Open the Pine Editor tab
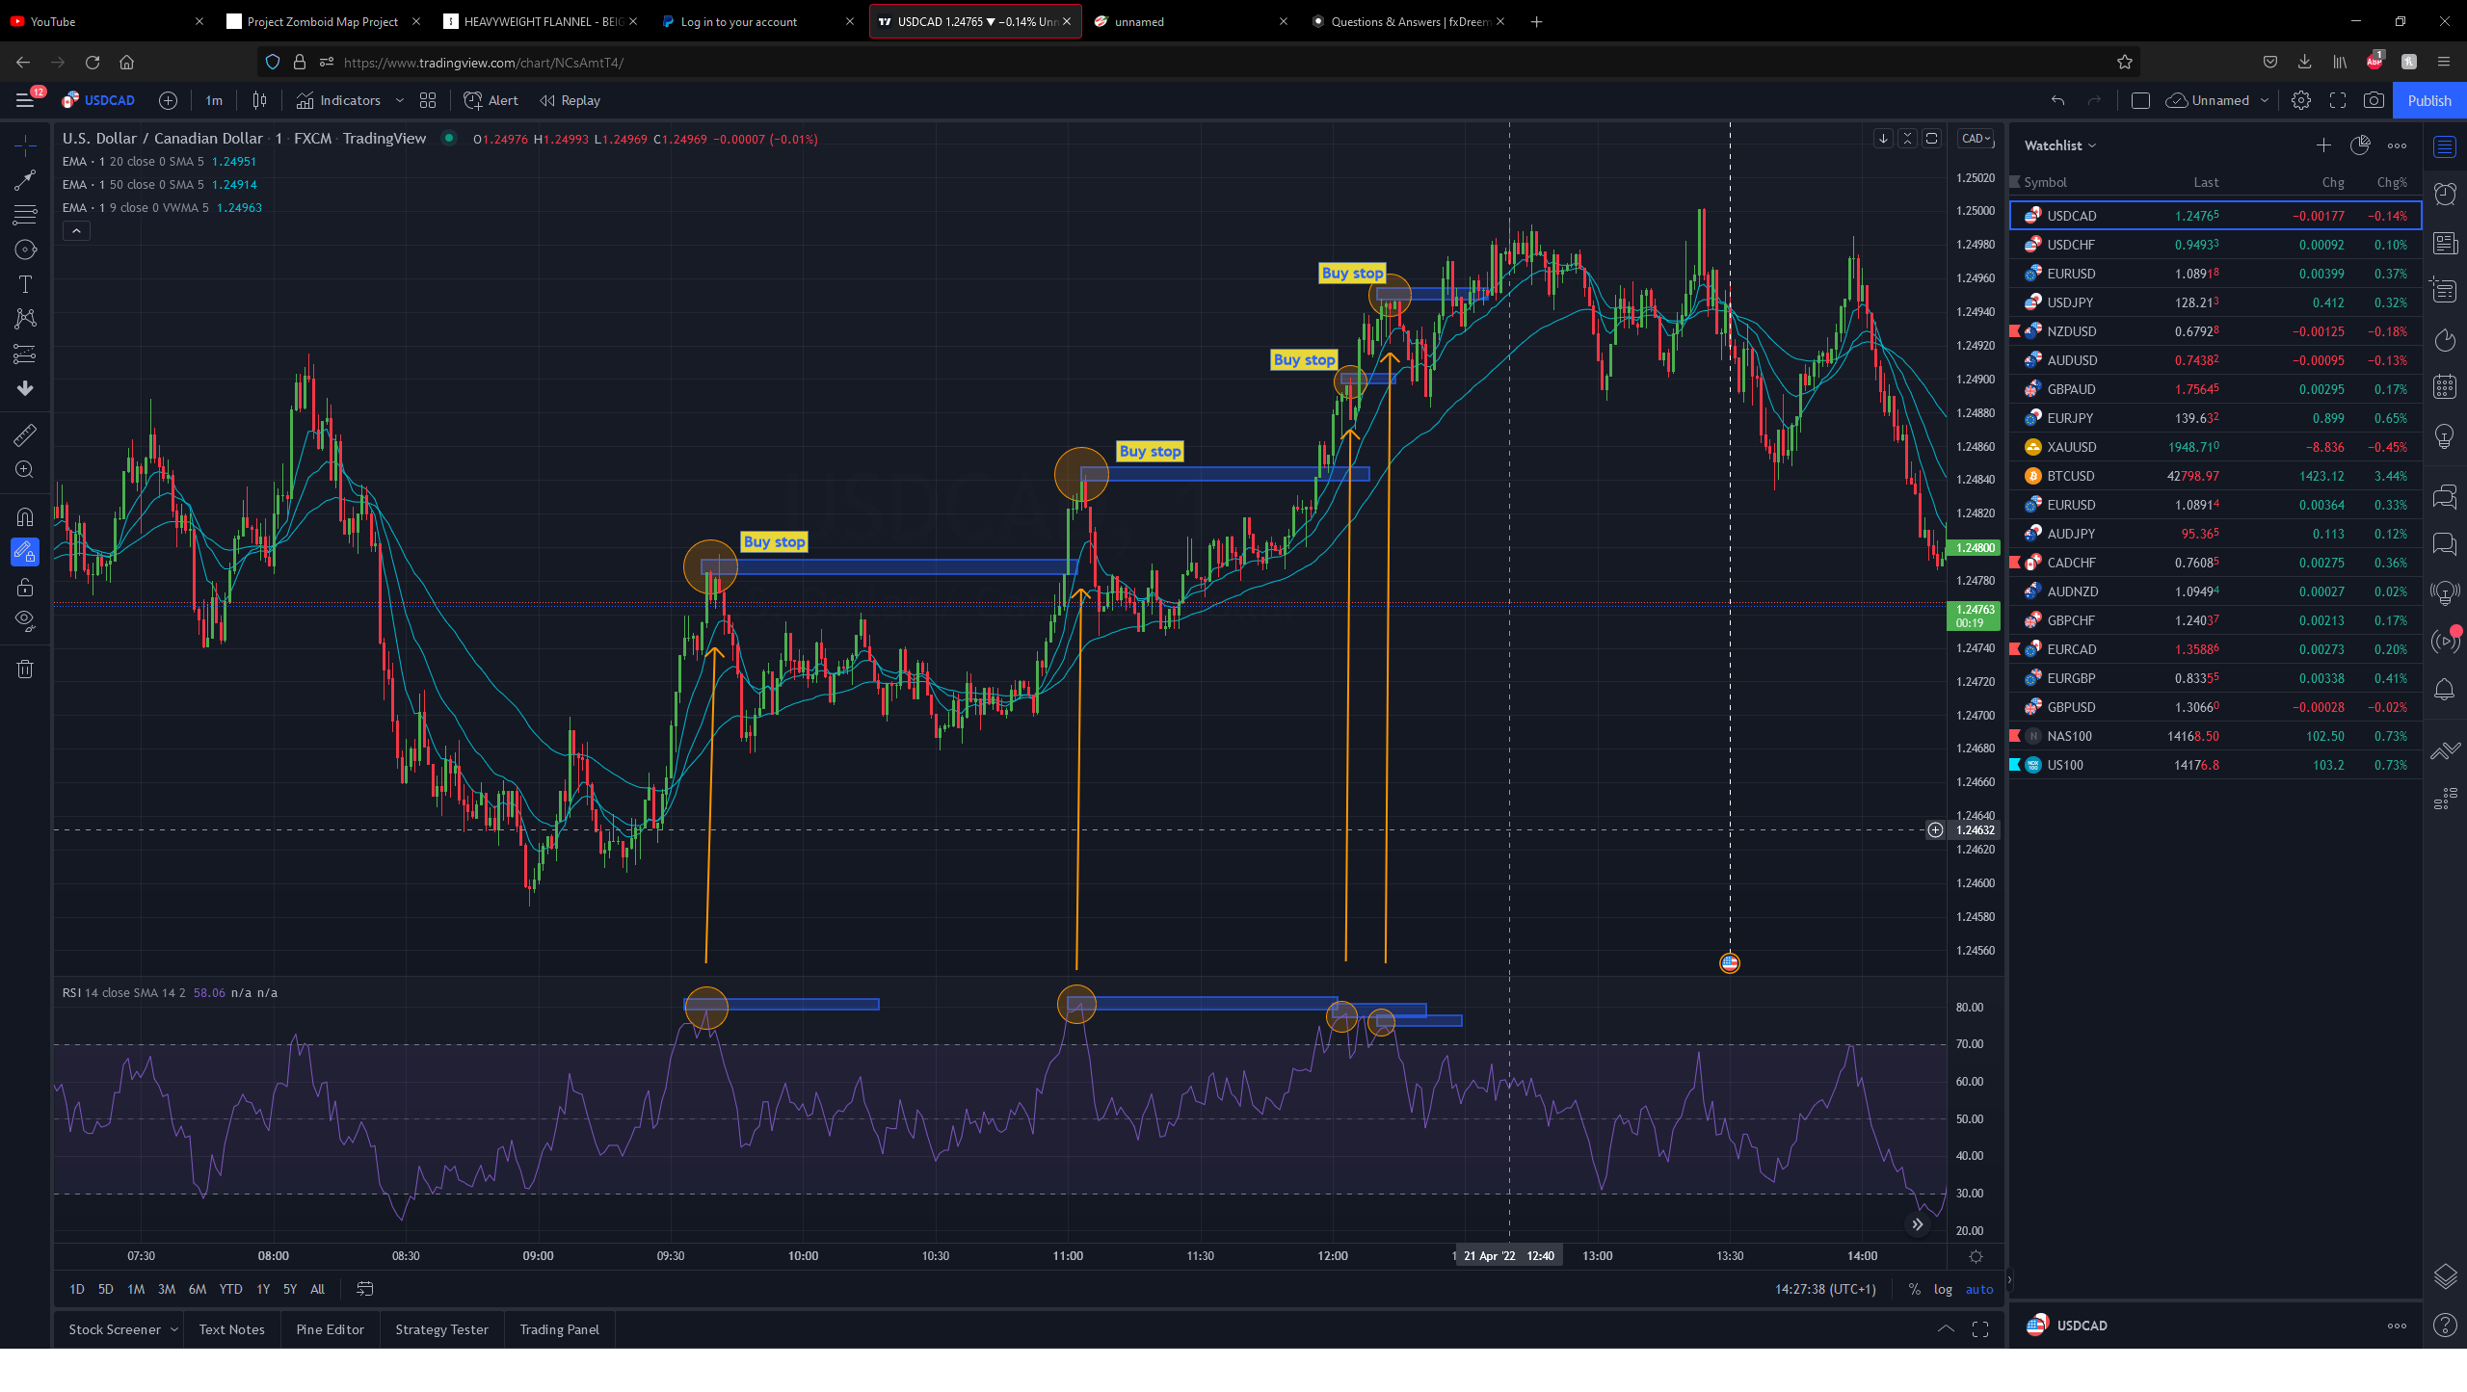The image size is (2467, 1392). (330, 1329)
